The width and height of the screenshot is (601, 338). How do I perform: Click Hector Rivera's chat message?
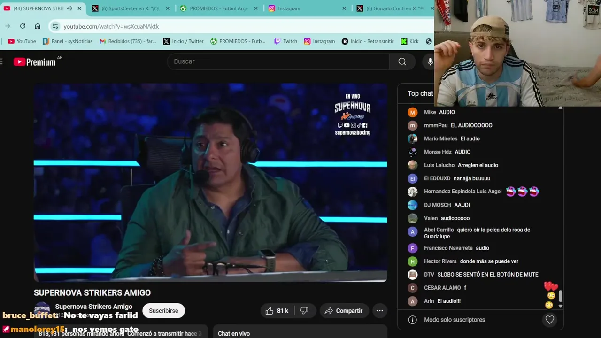point(489,261)
